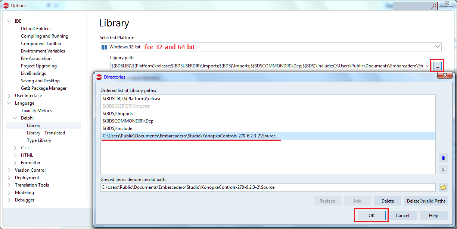This screenshot has height=229, width=457.
Task: Click the blue move-up arrow button
Action: point(443,158)
